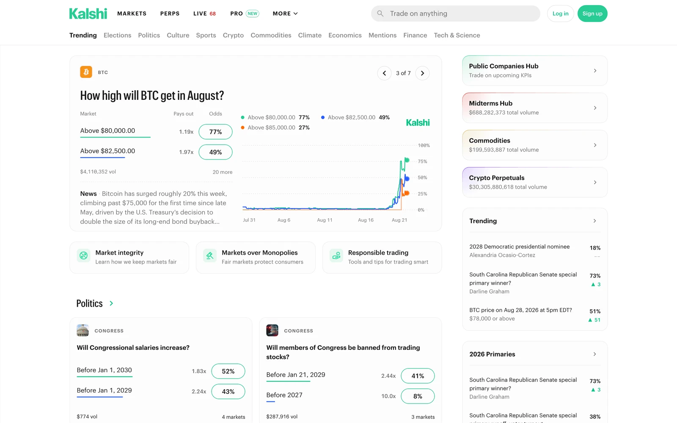Select the Politics category tab
This screenshot has height=423, width=677.
click(x=149, y=35)
